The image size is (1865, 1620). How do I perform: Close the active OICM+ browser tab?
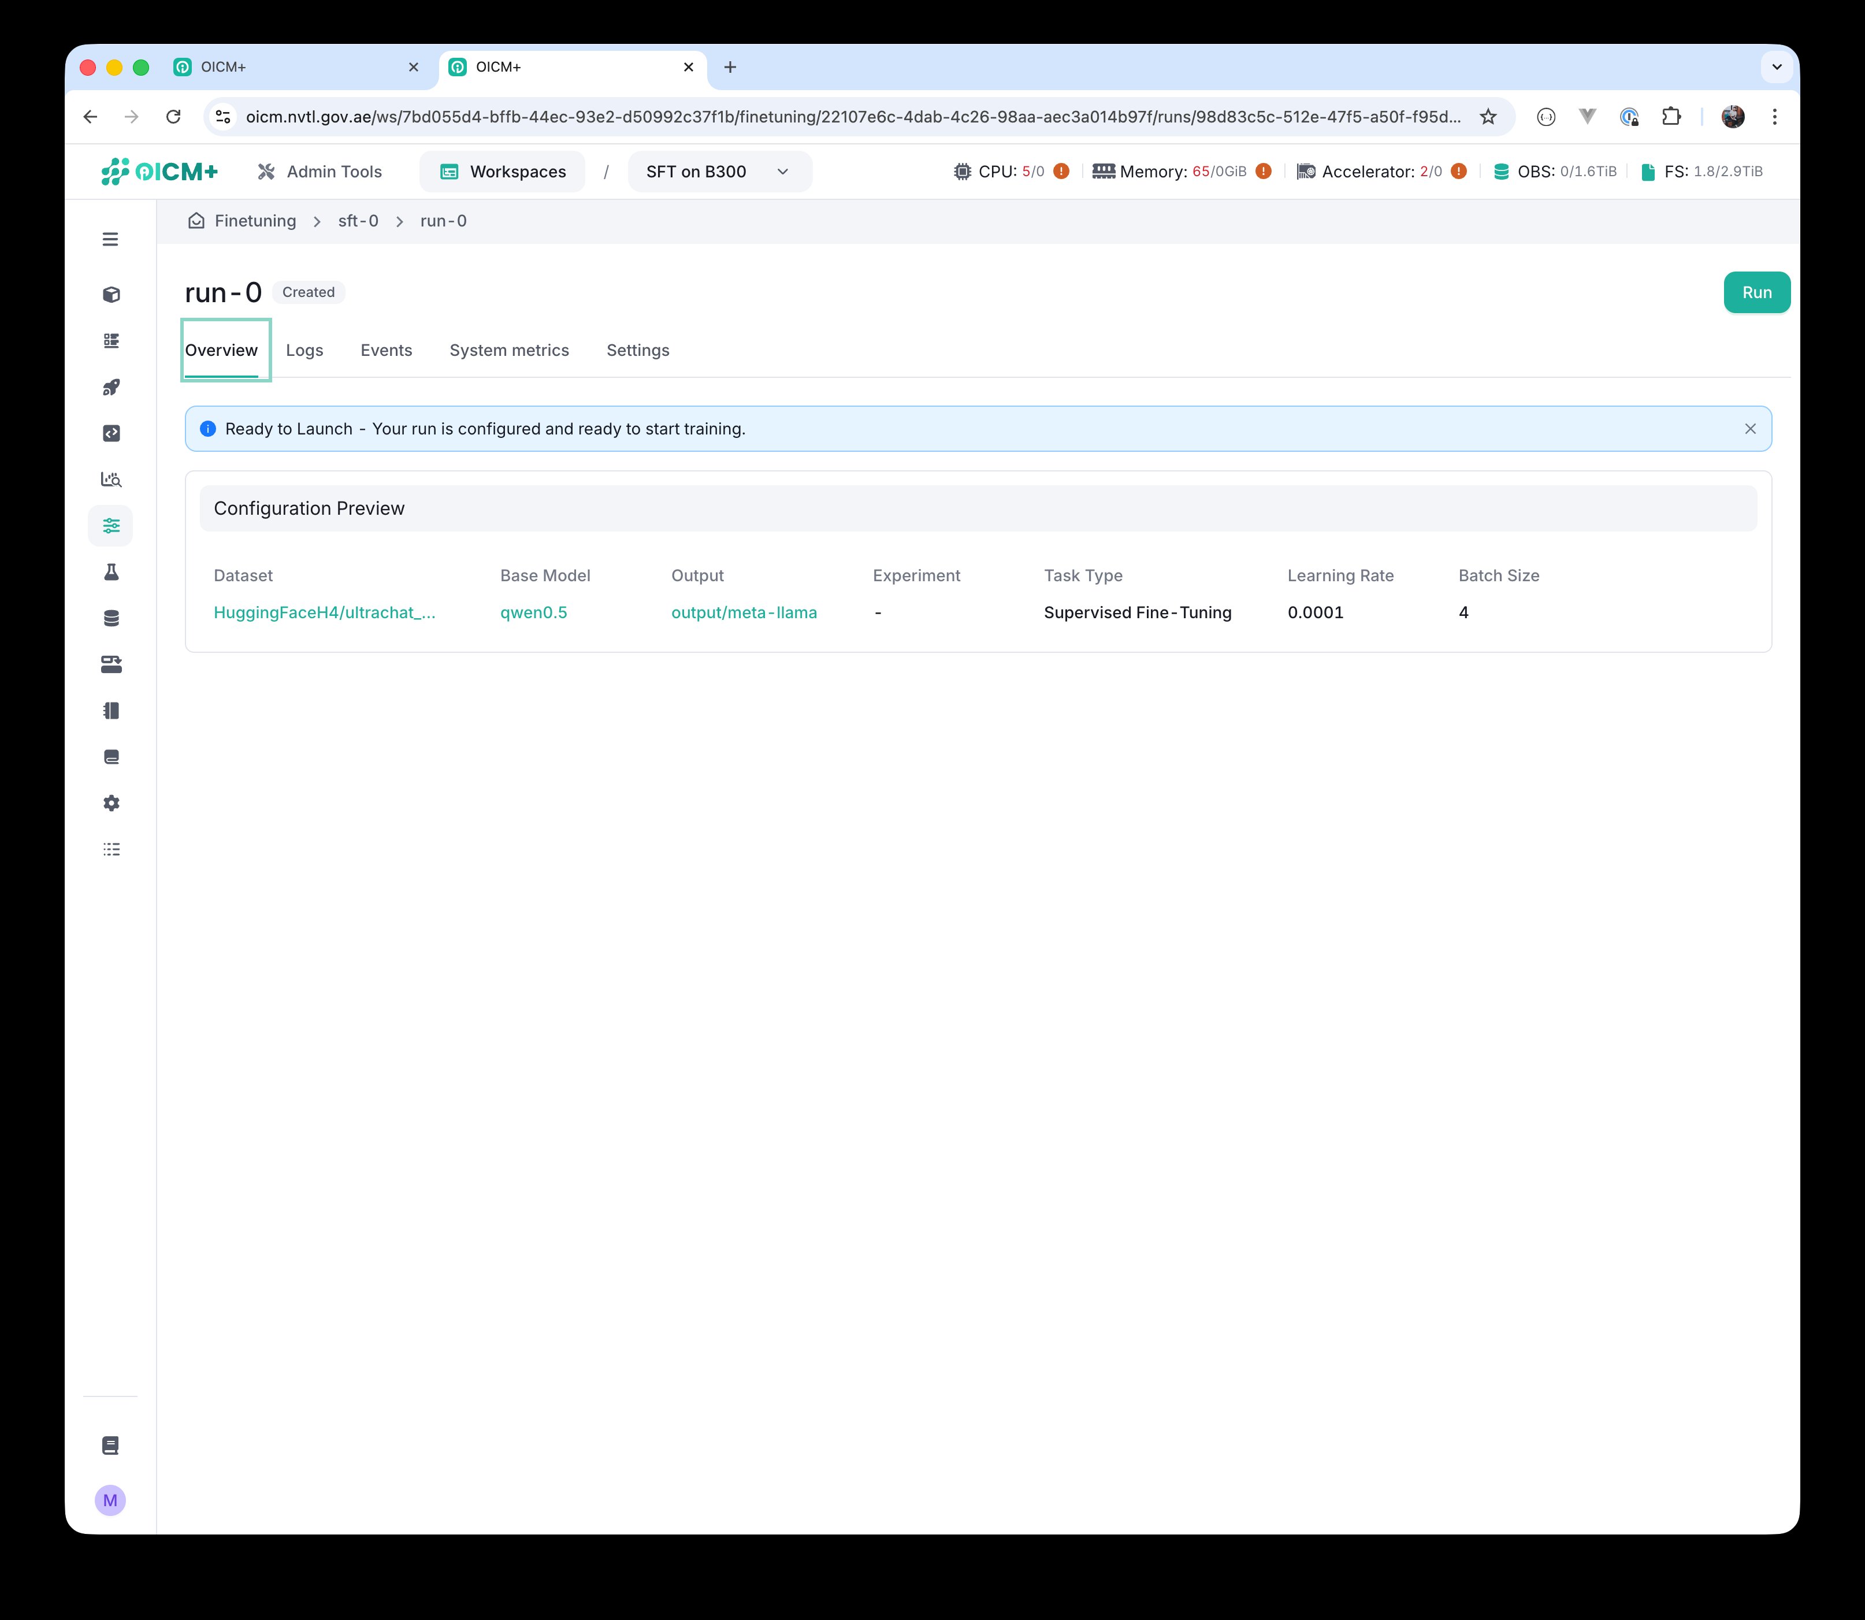[x=689, y=67]
